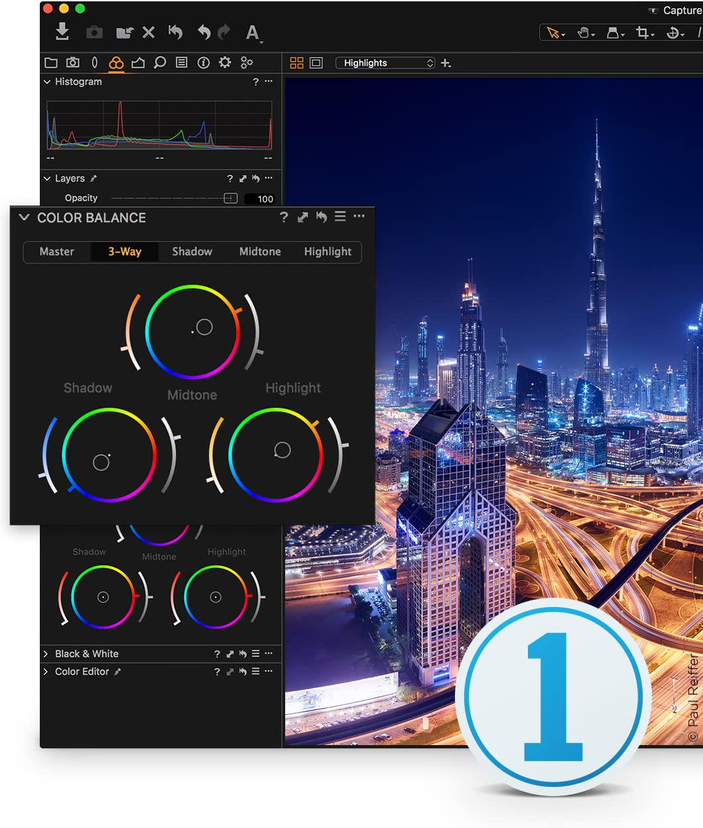The width and height of the screenshot is (703, 828).
Task: Select the Capture tool tab
Action: (73, 62)
